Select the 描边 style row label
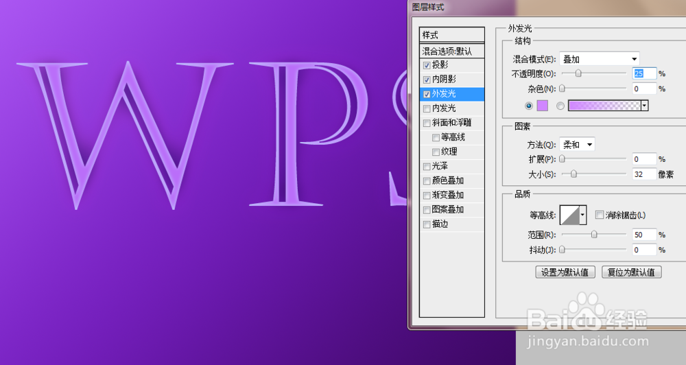Screen dimensions: 686x365 pyautogui.click(x=440, y=224)
